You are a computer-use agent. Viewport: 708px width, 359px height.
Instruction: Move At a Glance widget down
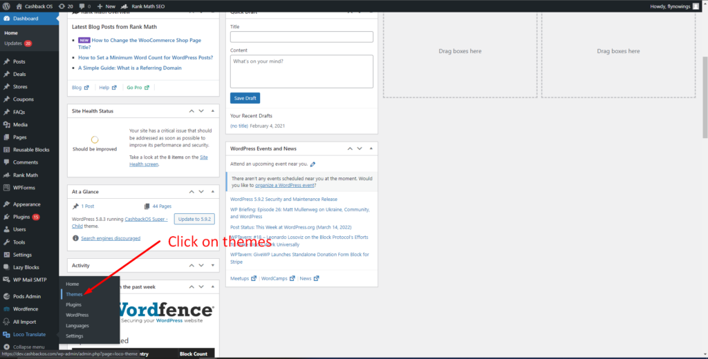coord(201,192)
